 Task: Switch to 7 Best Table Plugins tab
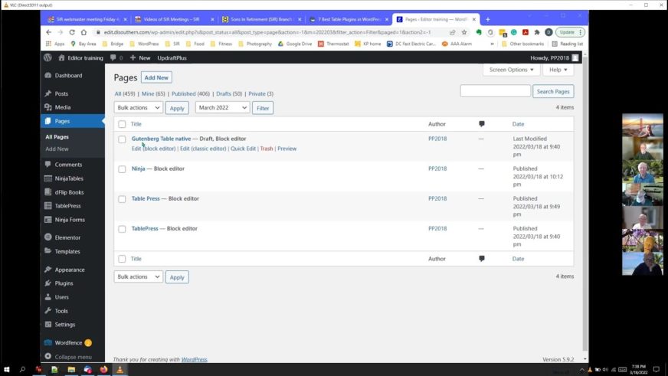click(x=349, y=19)
